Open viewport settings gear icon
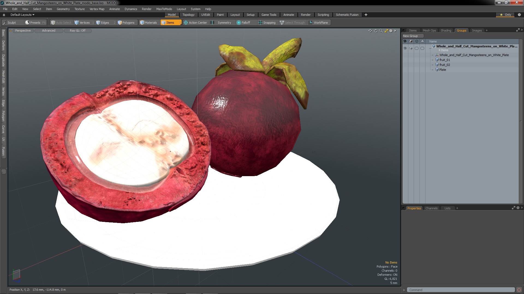Viewport: 524px width, 294px height. (x=391, y=31)
